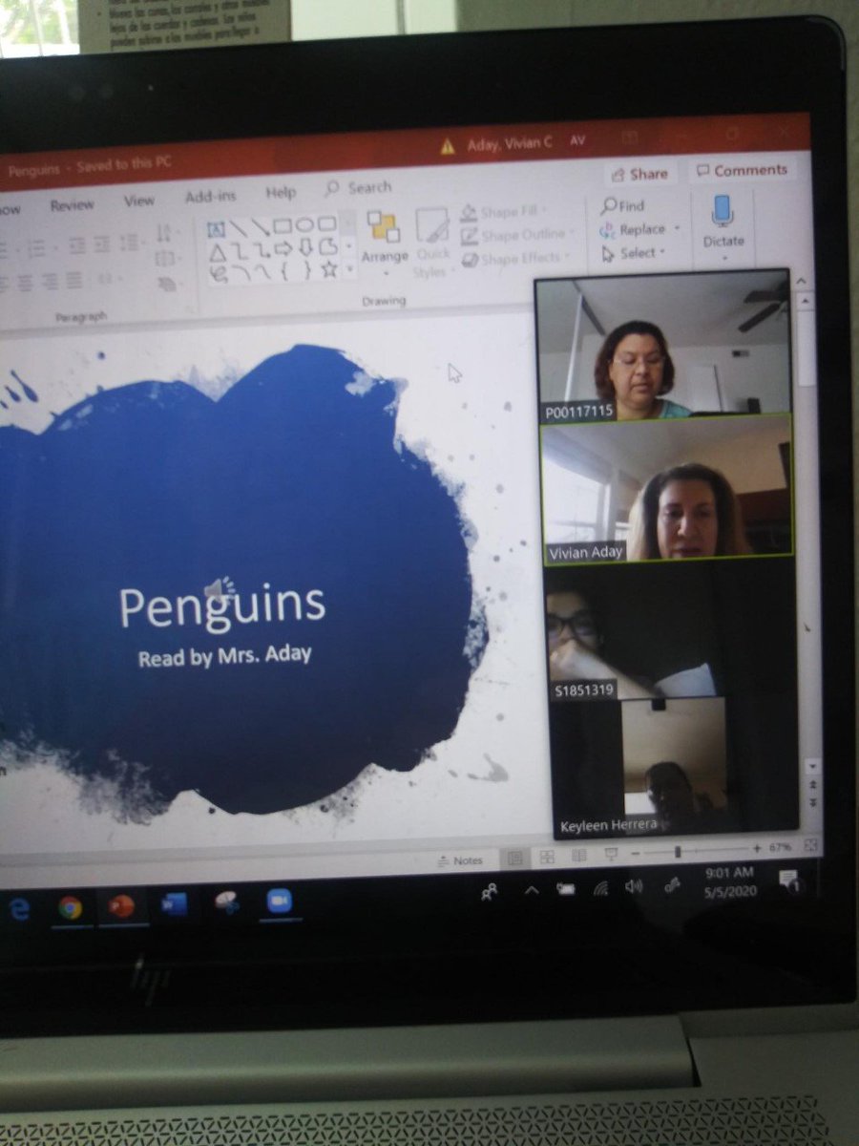Click the 'Read by Mrs. Aday' subtitle
This screenshot has height=1146, width=859.
(225, 657)
